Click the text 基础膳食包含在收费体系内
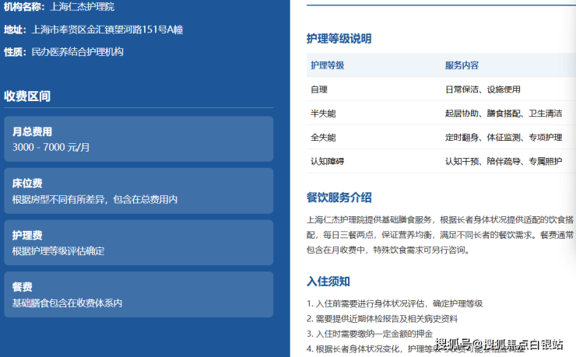 click(x=67, y=303)
